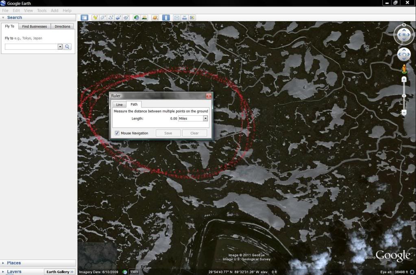The width and height of the screenshot is (416, 275).
Task: Zoom out with the minus button
Action: click(x=404, y=113)
